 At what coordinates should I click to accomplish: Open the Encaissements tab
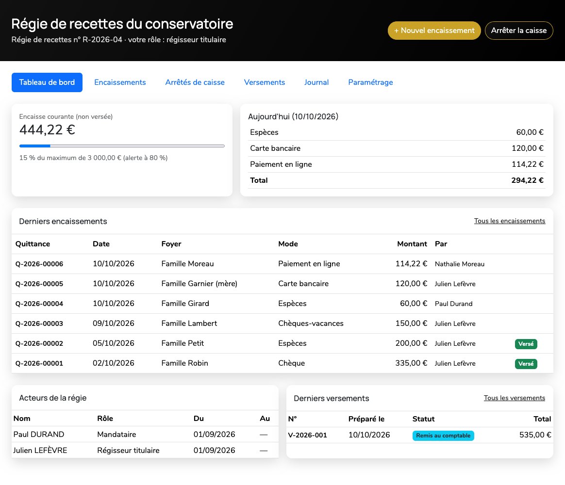point(120,82)
